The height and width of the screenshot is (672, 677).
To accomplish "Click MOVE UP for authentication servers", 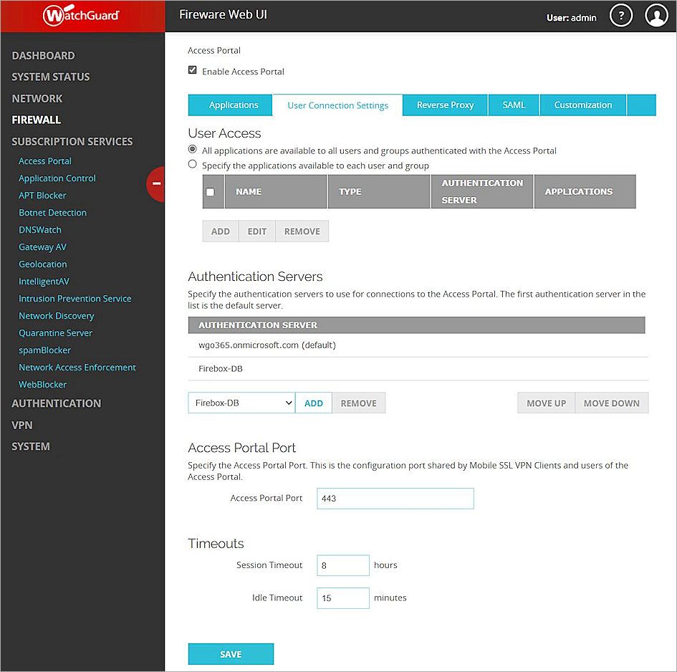I will click(x=545, y=403).
